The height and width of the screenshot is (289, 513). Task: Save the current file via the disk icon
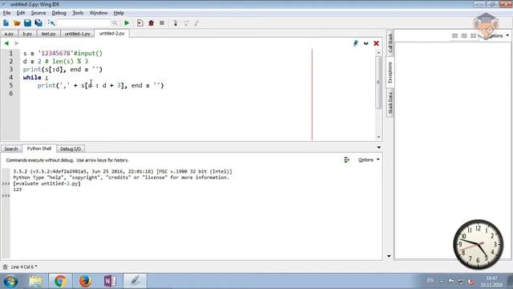(x=27, y=23)
